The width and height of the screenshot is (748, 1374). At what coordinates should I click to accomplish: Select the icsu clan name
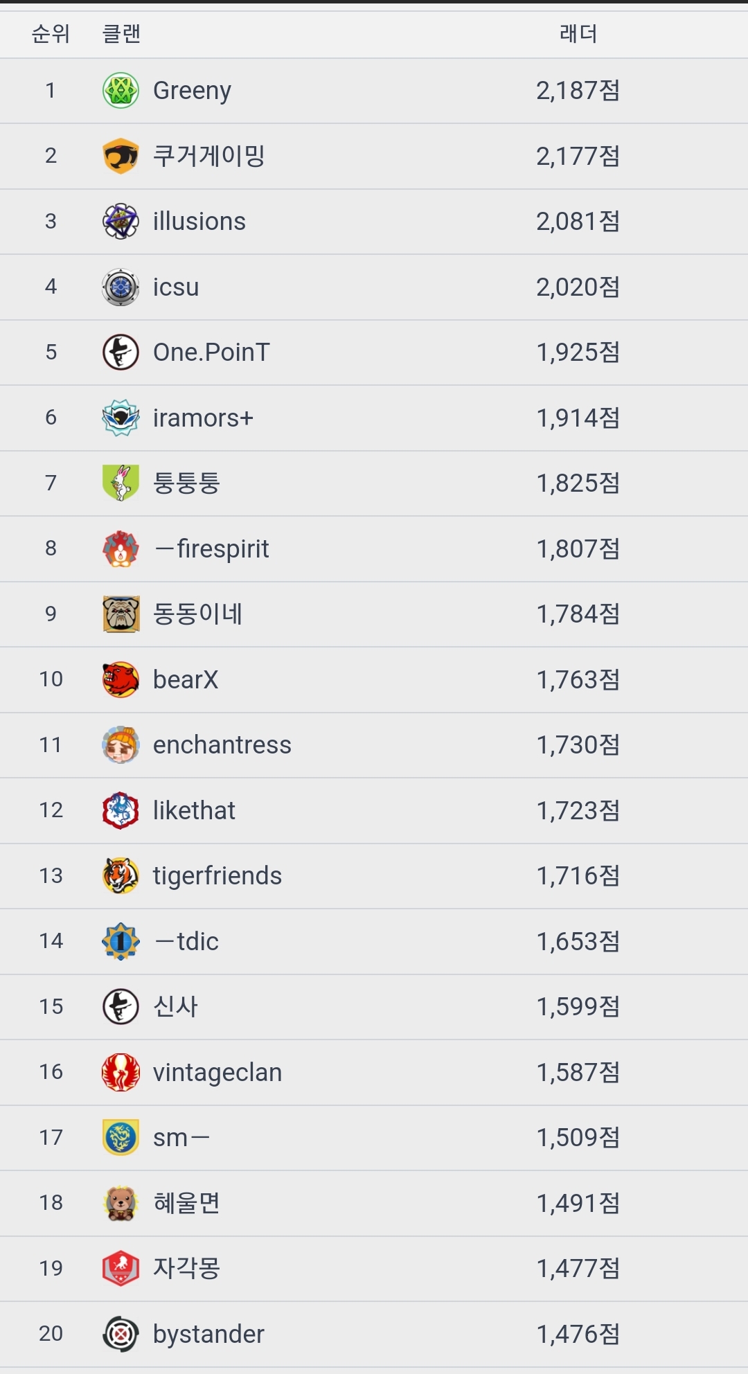point(176,287)
